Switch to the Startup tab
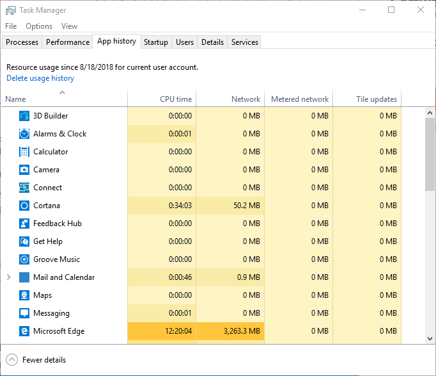This screenshot has height=376, width=436. 156,42
